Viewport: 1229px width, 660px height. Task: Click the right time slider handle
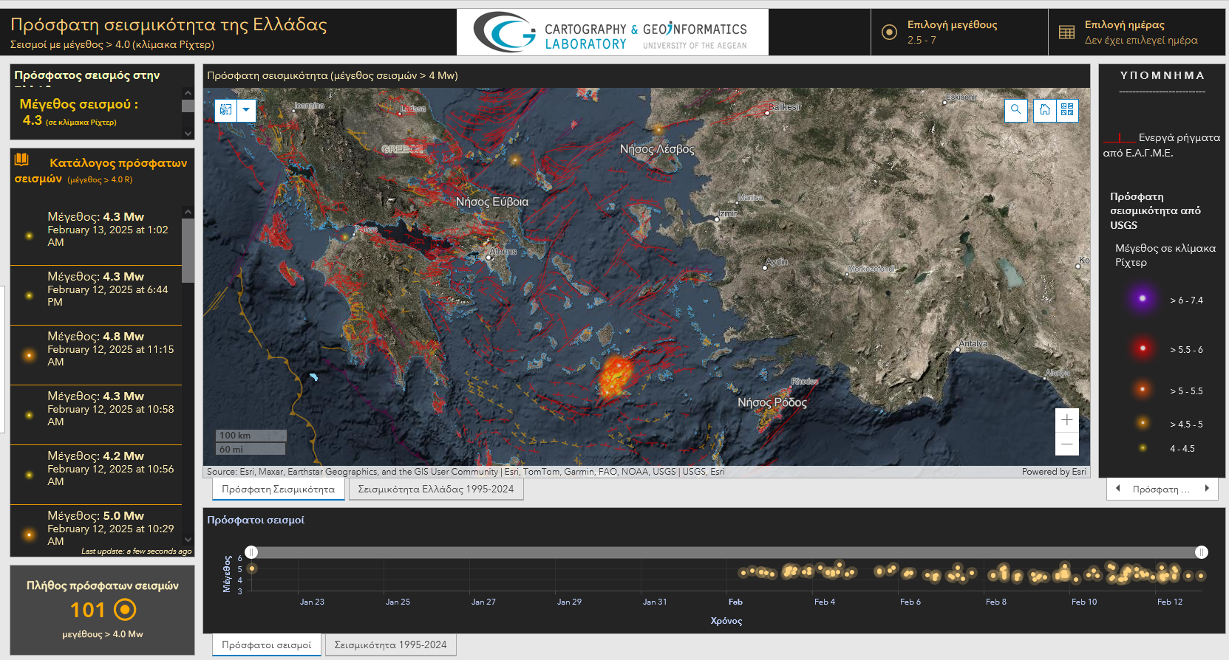click(1202, 552)
